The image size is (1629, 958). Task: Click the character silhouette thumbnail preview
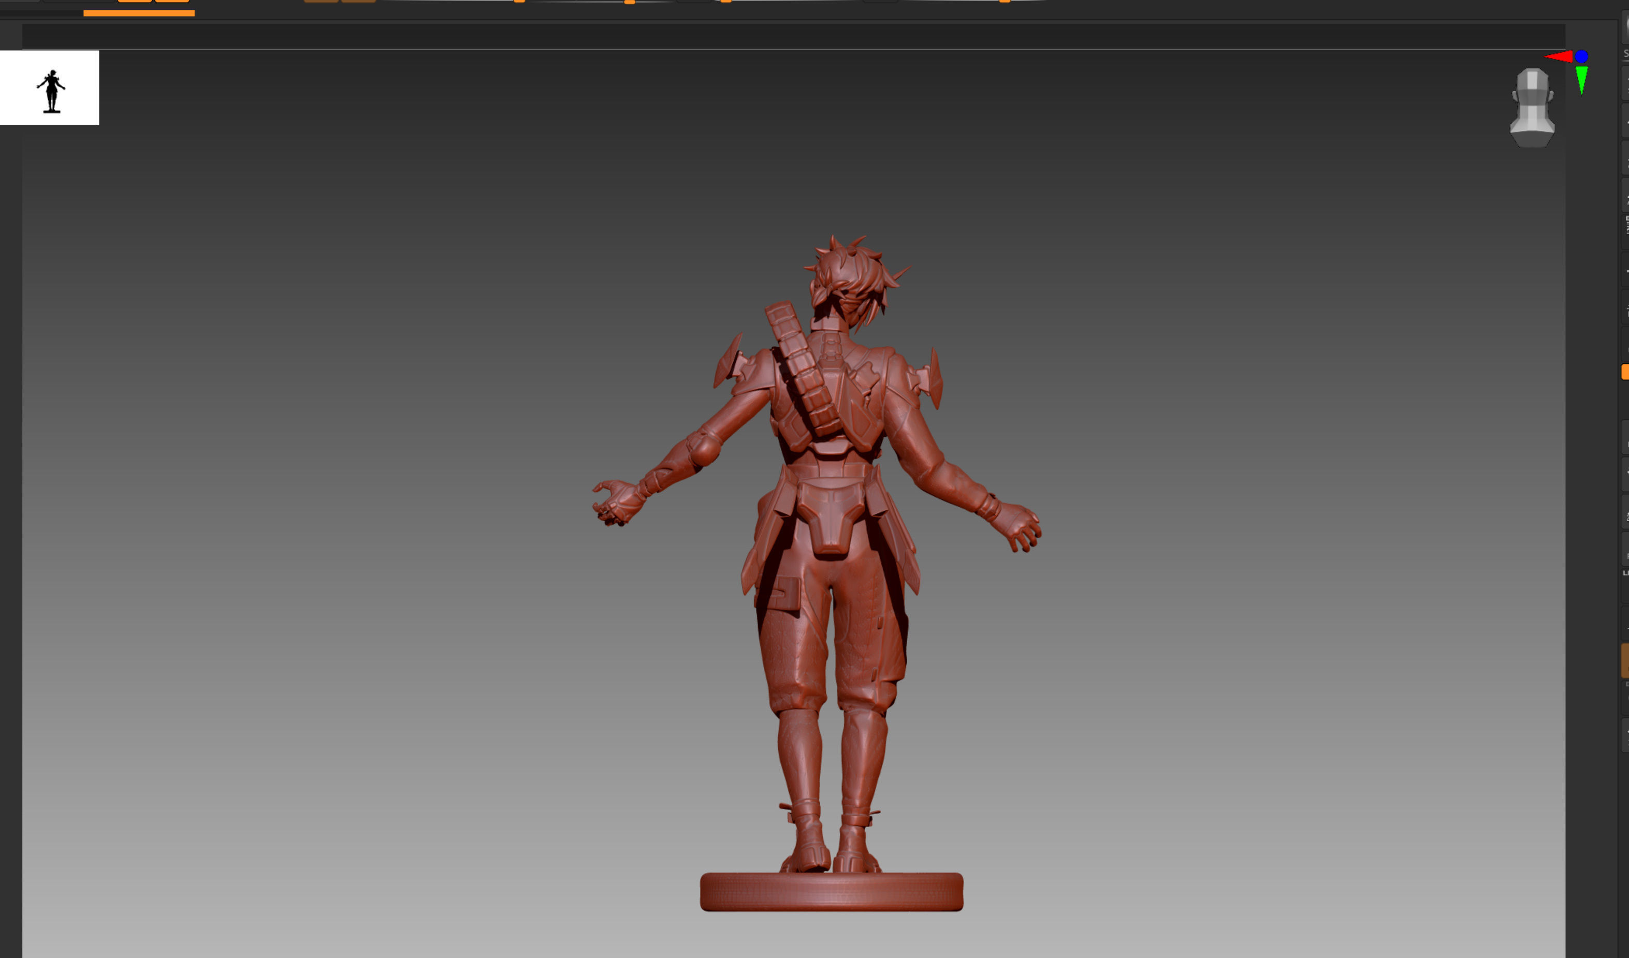coord(50,88)
